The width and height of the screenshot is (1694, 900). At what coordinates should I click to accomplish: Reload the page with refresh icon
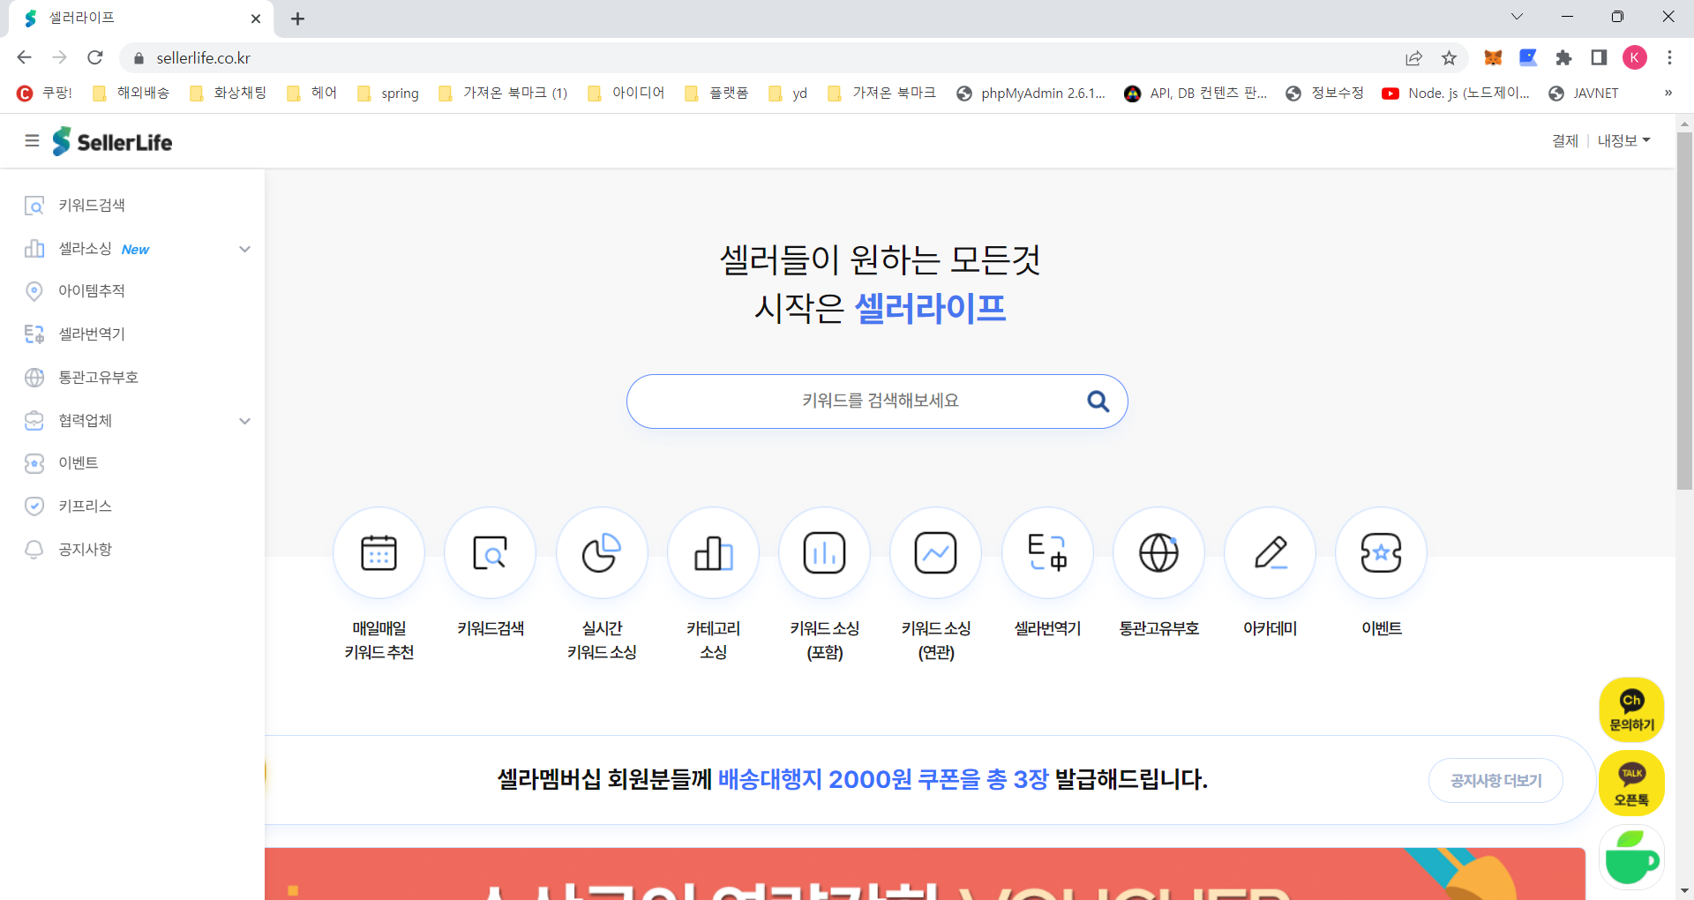coord(95,57)
